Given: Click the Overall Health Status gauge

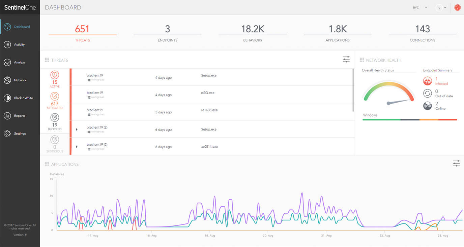Looking at the screenshot, I should click(389, 93).
